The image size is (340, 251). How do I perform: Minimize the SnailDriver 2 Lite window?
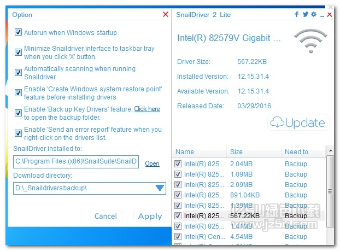pyautogui.click(x=322, y=15)
